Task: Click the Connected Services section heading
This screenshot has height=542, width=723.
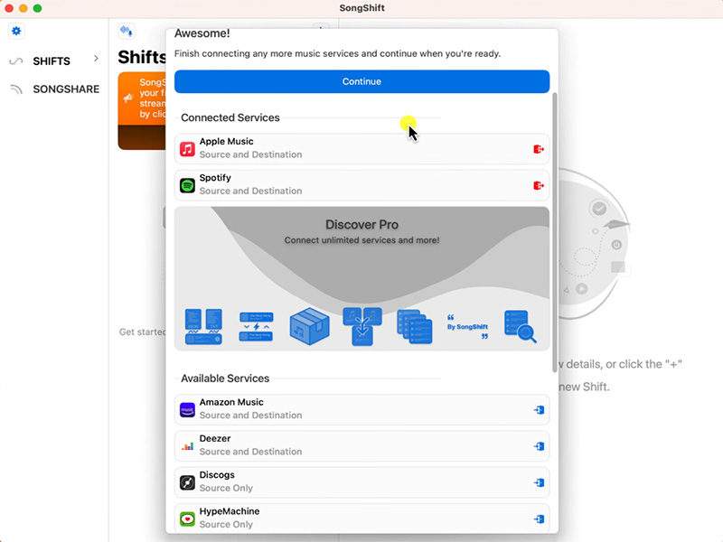Action: tap(230, 117)
